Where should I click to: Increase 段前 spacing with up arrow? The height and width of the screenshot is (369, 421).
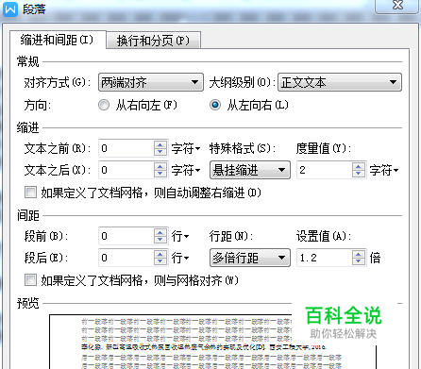pos(160,232)
